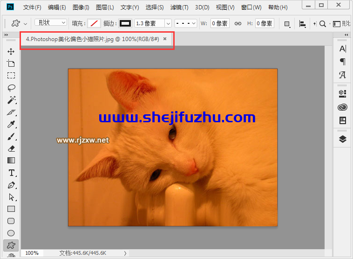Select the Pen tool
This screenshot has width=353, height=259.
11,185
